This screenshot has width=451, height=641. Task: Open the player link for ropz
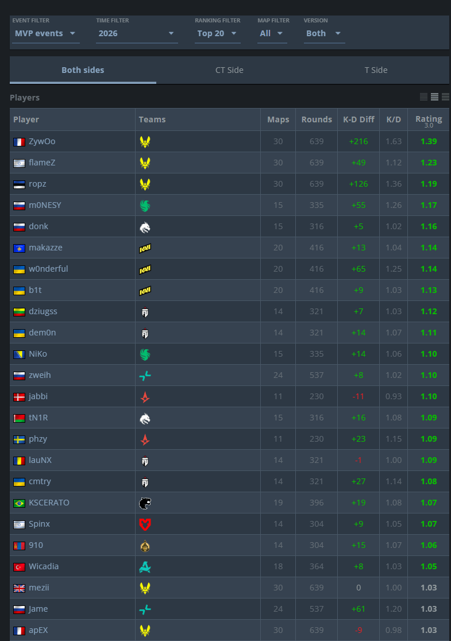pos(37,184)
